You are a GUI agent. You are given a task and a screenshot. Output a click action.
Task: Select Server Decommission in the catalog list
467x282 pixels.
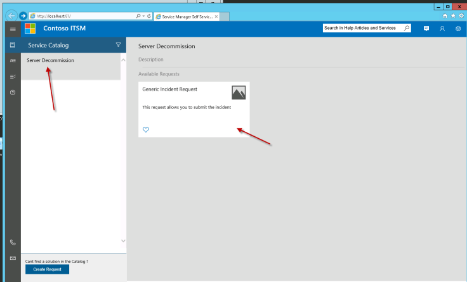51,61
